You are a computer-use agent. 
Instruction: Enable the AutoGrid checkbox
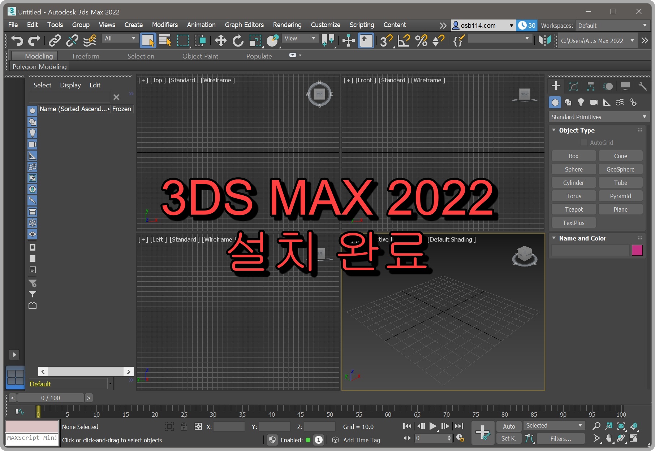(x=584, y=142)
